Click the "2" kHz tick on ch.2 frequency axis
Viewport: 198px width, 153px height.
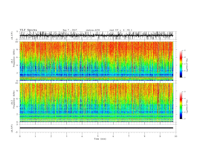[18, 114]
